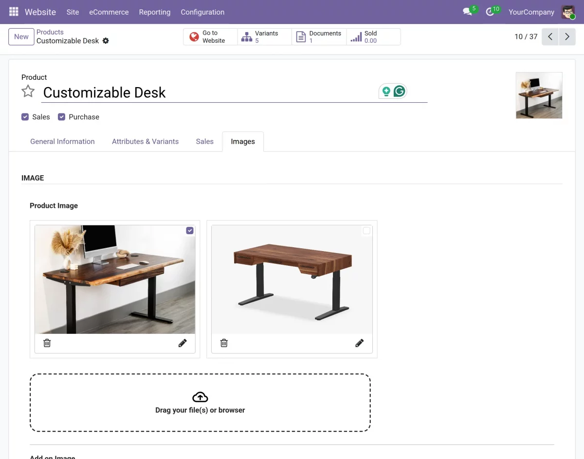Go to previous record arrow
The height and width of the screenshot is (459, 584).
click(550, 37)
